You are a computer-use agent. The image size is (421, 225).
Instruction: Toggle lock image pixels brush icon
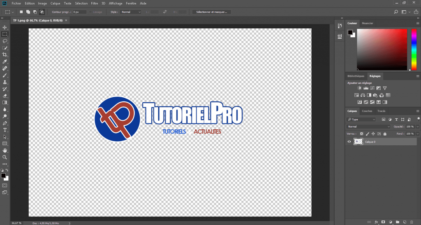click(367, 133)
